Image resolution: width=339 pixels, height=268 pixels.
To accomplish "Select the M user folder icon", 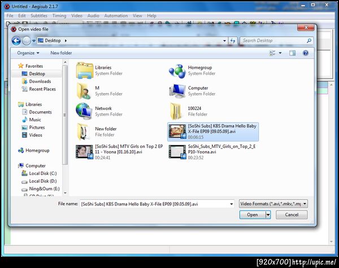I will [x=84, y=91].
